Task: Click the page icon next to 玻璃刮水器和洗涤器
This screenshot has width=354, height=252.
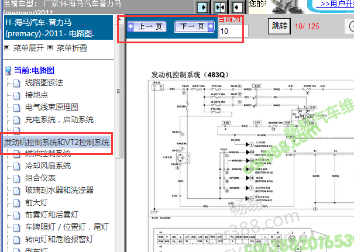Action: coord(17,191)
